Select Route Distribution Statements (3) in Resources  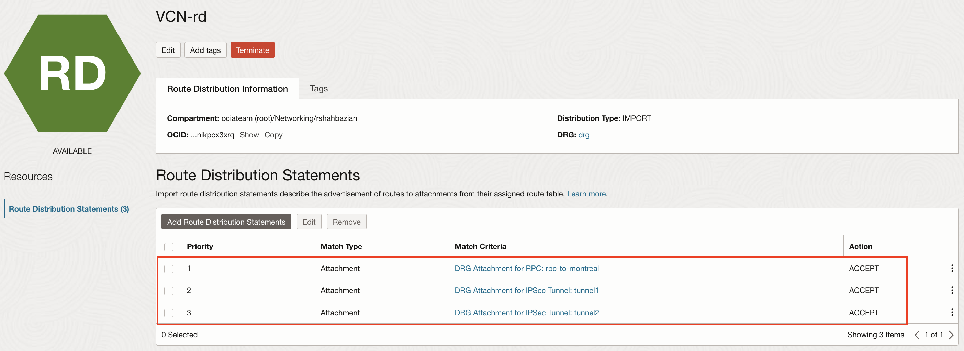[x=69, y=209]
